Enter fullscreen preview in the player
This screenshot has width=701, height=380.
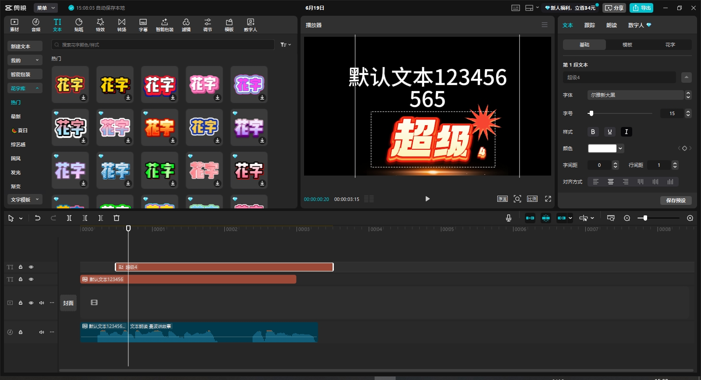tap(548, 199)
